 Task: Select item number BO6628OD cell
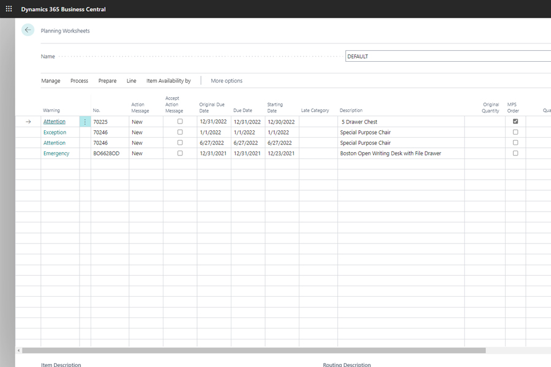click(110, 153)
